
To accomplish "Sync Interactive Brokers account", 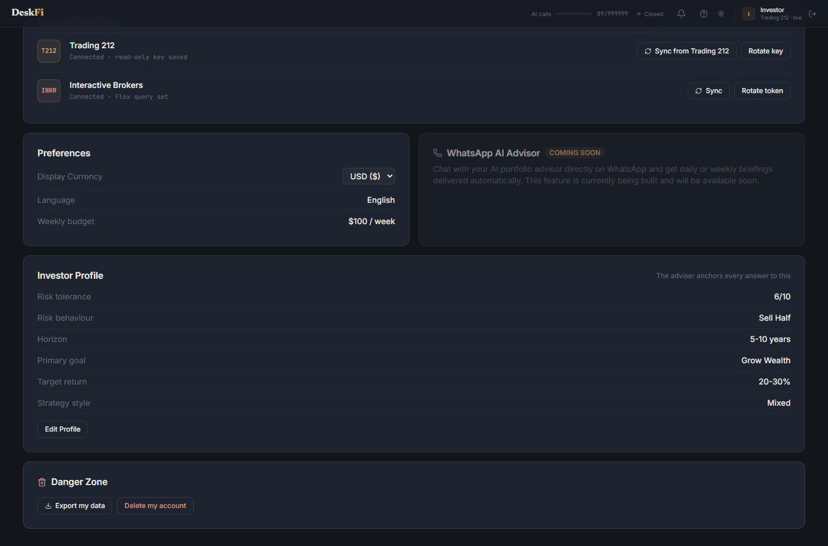I will [x=708, y=91].
